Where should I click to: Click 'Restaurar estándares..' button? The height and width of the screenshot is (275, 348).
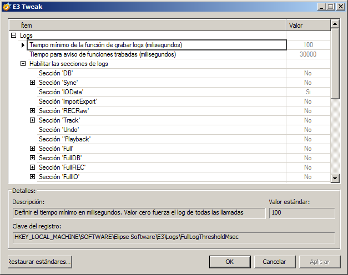(40, 262)
